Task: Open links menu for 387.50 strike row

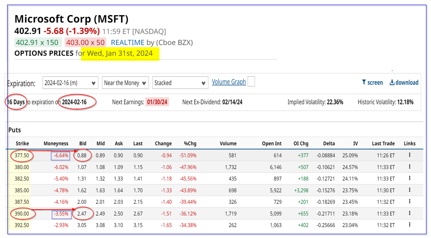Action: point(409,202)
